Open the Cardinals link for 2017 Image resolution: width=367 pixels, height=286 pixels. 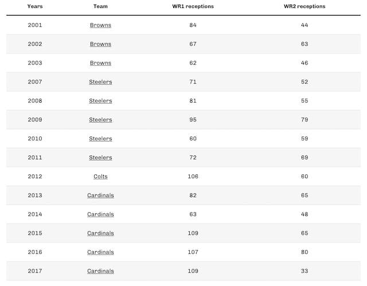pyautogui.click(x=100, y=271)
